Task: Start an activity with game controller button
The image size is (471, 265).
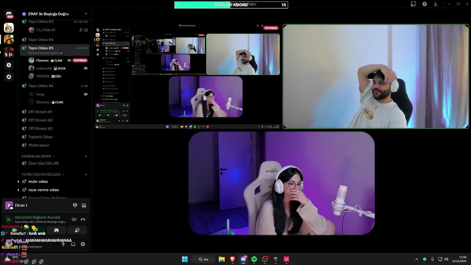Action: point(56,230)
